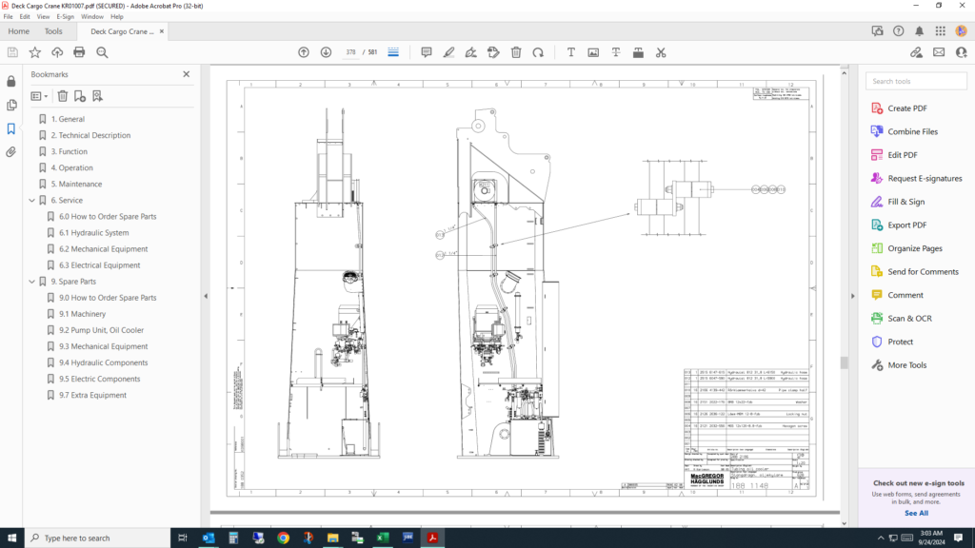Collapse the 6. Service bookmark group
Viewport: 975px width, 548px height.
pyautogui.click(x=32, y=201)
